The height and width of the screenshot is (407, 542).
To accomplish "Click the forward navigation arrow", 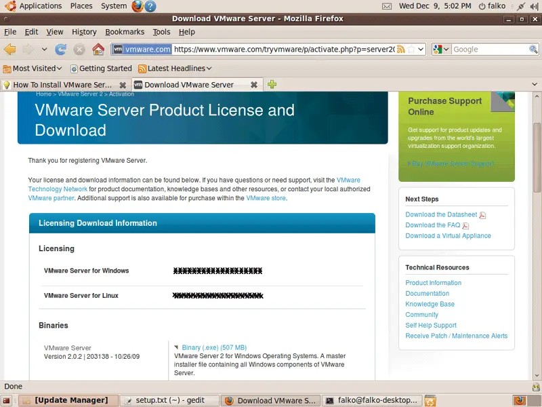I will point(28,50).
